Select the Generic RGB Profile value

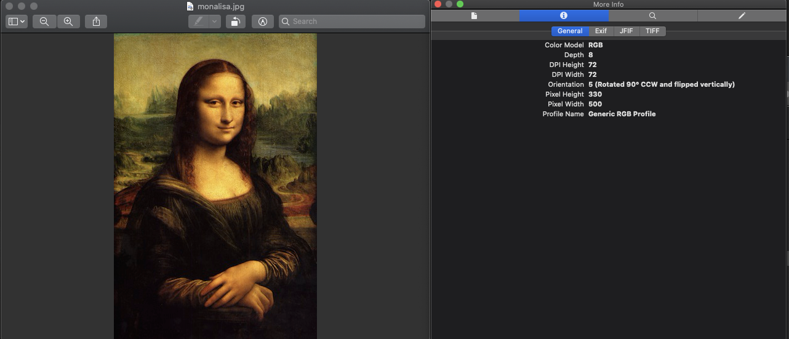(622, 114)
